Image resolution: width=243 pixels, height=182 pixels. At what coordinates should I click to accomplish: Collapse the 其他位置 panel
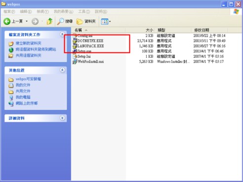click(x=62, y=70)
